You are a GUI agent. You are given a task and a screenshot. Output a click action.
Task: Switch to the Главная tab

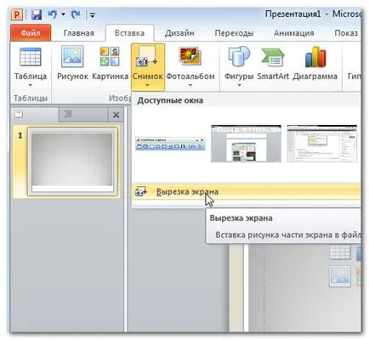coord(78,33)
